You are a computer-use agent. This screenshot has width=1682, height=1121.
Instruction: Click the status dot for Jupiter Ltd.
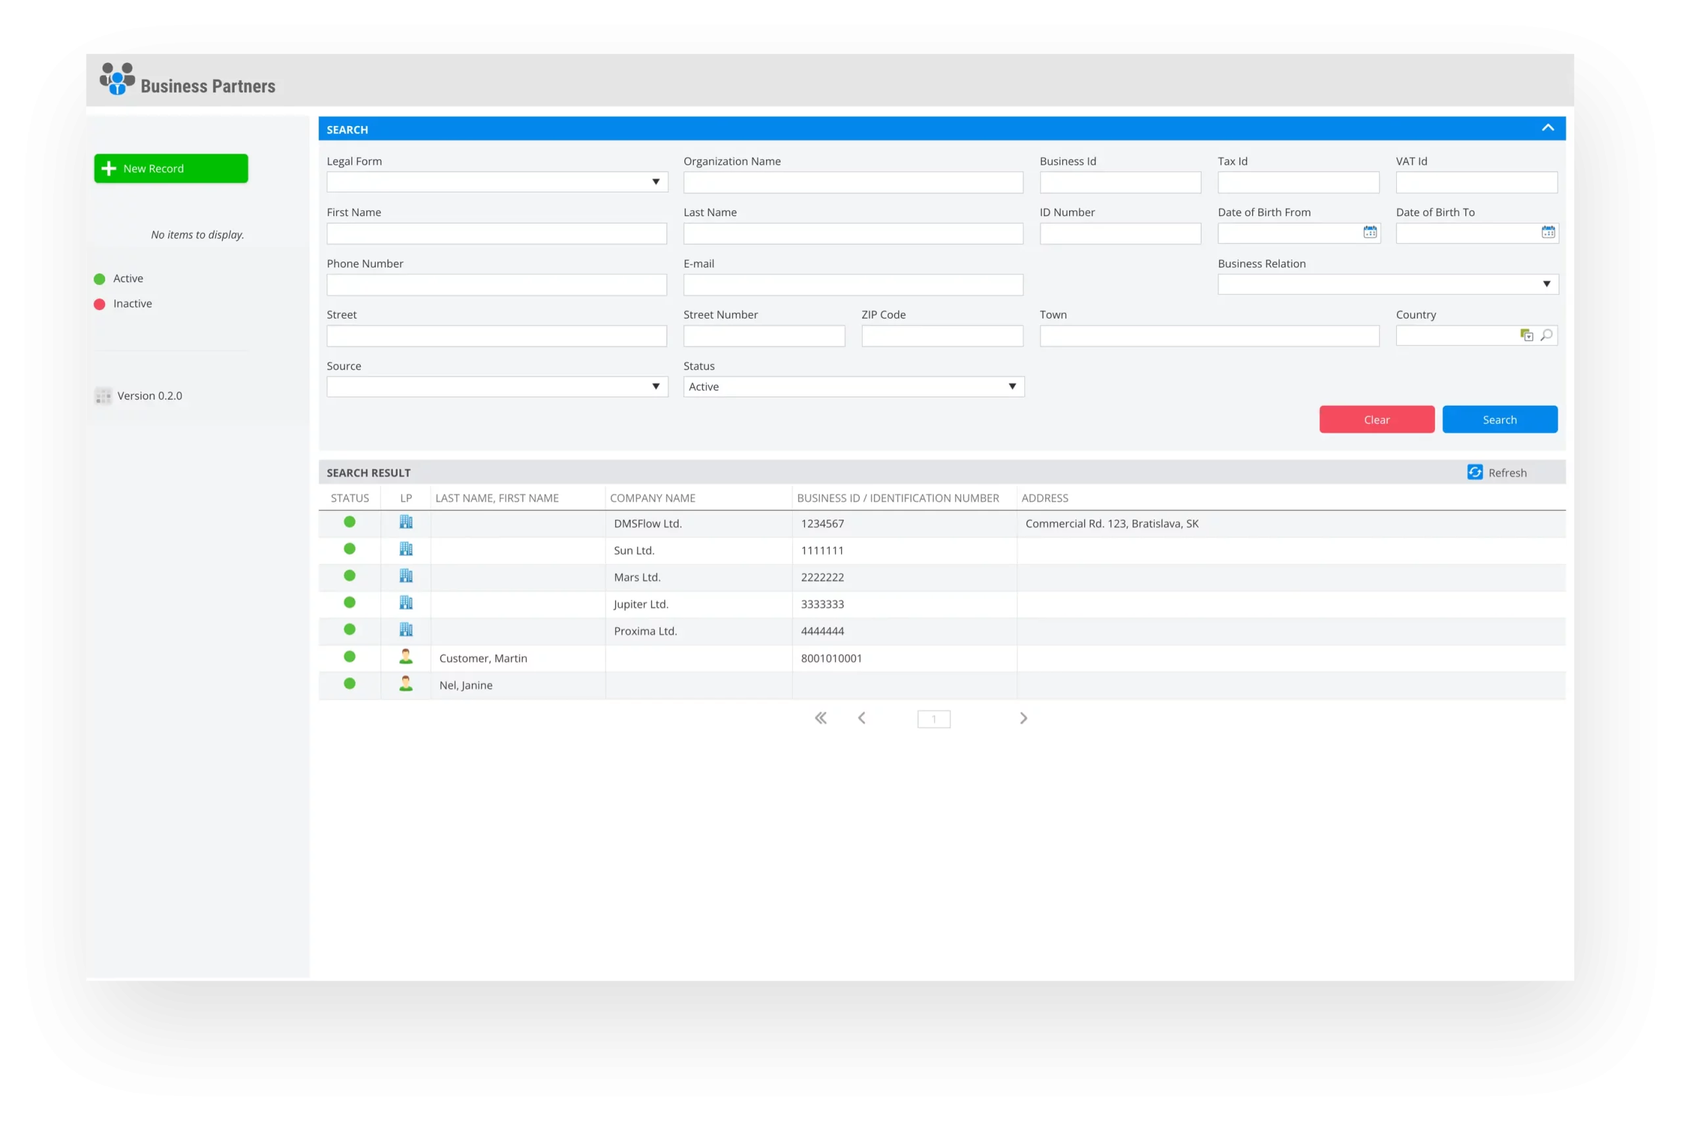point(350,603)
